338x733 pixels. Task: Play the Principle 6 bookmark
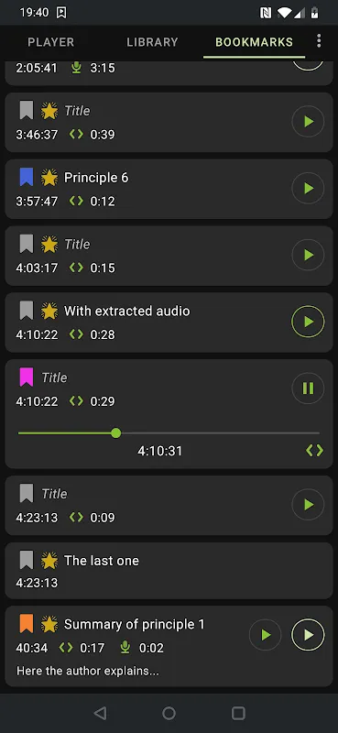[308, 189]
